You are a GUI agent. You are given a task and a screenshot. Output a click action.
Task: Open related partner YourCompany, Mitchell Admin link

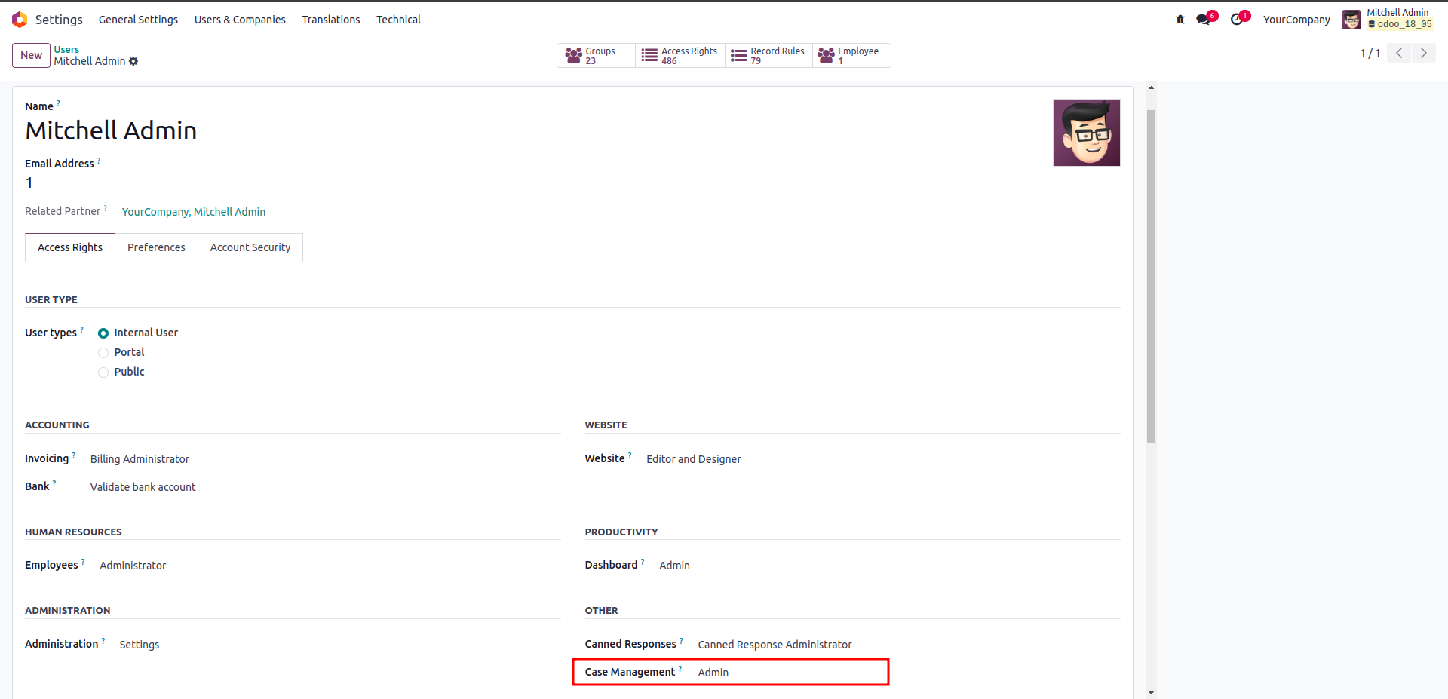[x=194, y=212]
